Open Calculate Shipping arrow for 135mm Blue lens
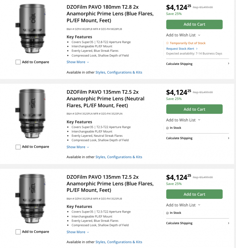This screenshot has height=248, width=236. 228,223
